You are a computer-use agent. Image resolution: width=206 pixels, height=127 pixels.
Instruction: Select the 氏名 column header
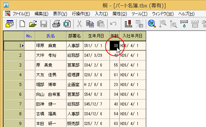tap(51, 36)
